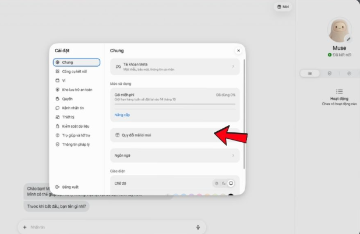Click the plus attach icon in message bar
This screenshot has width=360, height=234.
point(25,227)
